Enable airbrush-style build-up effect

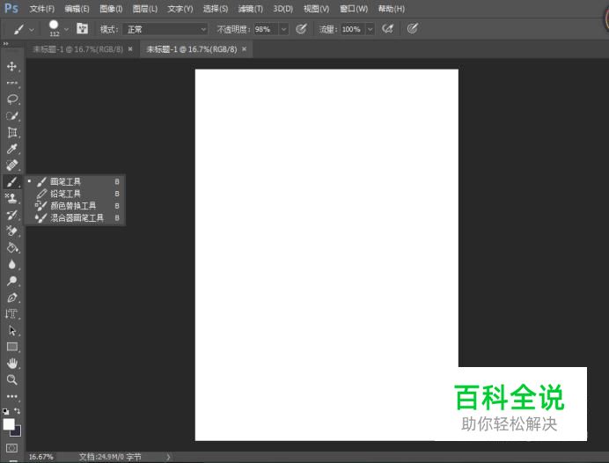tap(387, 29)
